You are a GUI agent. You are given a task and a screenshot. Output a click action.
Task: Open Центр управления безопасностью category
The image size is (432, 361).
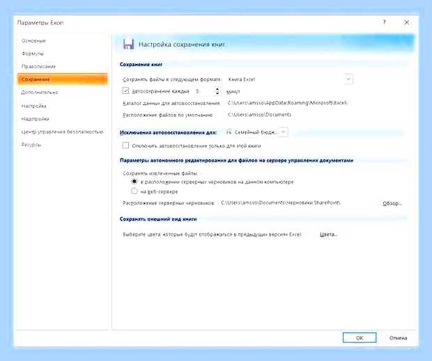point(63,131)
